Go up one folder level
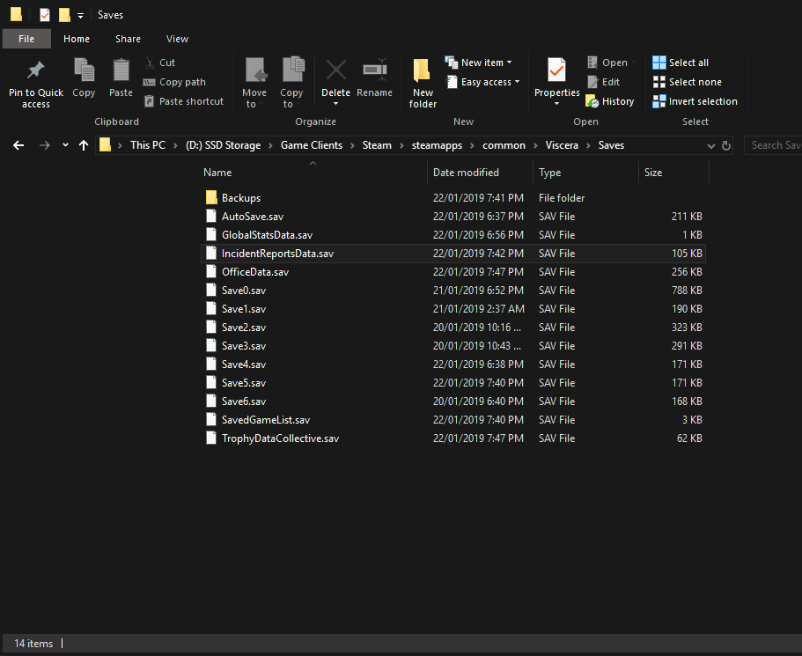The image size is (802, 656). click(84, 145)
